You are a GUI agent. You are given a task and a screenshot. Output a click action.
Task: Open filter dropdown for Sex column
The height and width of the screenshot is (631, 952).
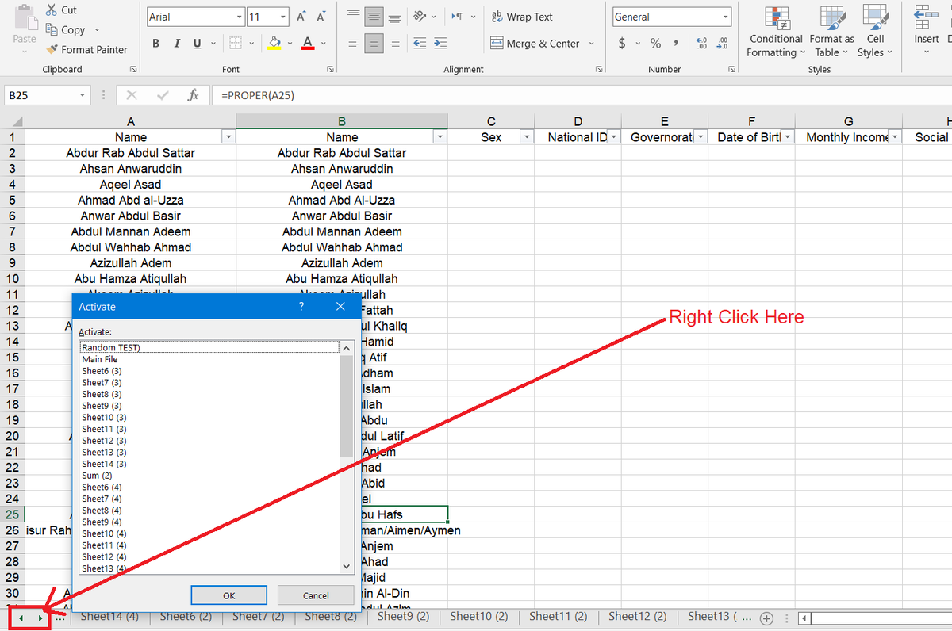click(526, 137)
